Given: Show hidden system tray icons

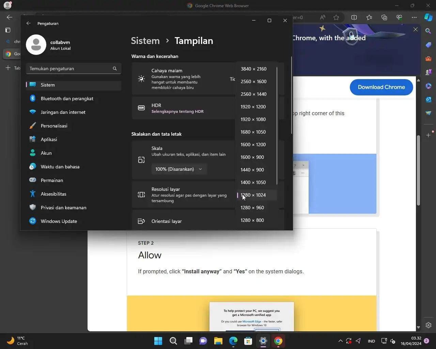Looking at the screenshot, I should tap(340, 341).
